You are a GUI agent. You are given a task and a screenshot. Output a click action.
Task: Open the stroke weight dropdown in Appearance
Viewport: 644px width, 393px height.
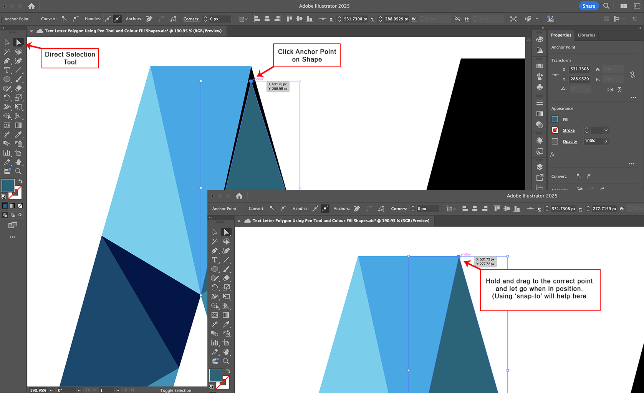point(606,130)
